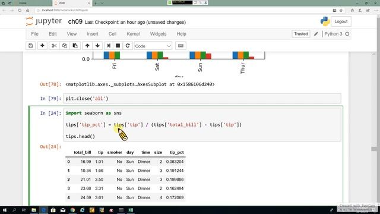Viewport: 380px width, 214px height.
Task: Open the Help menu
Action: click(x=181, y=34)
